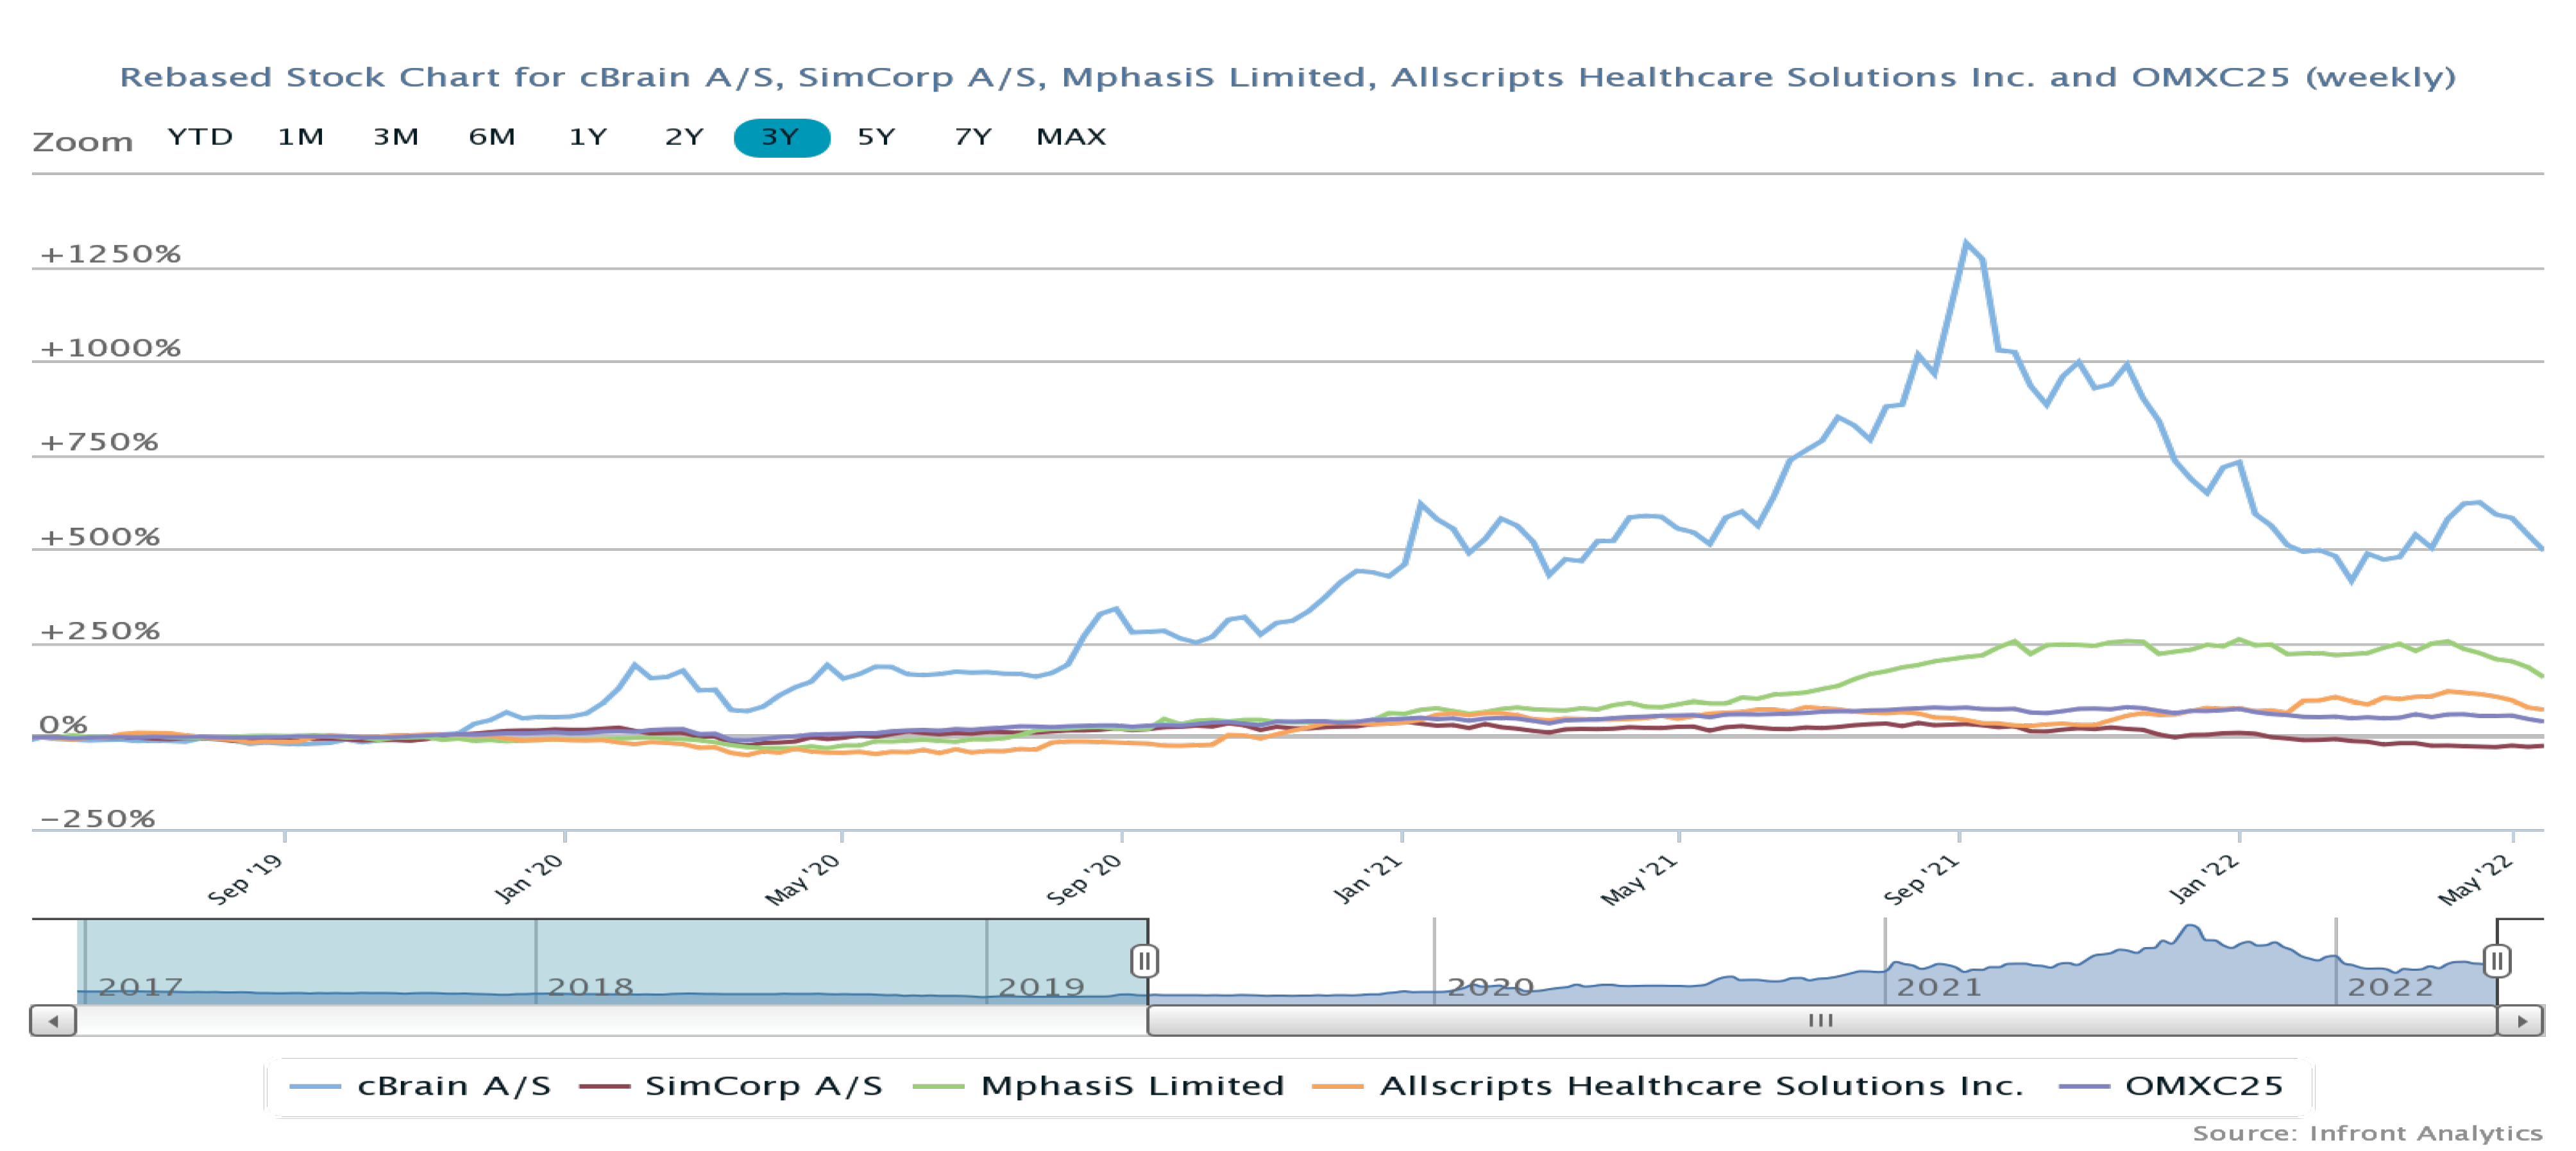Image resolution: width=2576 pixels, height=1151 pixels.
Task: Choose the 7Y zoom option
Action: click(x=973, y=137)
